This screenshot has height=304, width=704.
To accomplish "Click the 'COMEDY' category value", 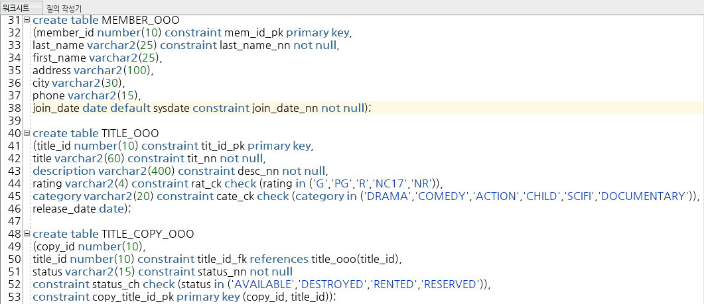I will pyautogui.click(x=441, y=197).
